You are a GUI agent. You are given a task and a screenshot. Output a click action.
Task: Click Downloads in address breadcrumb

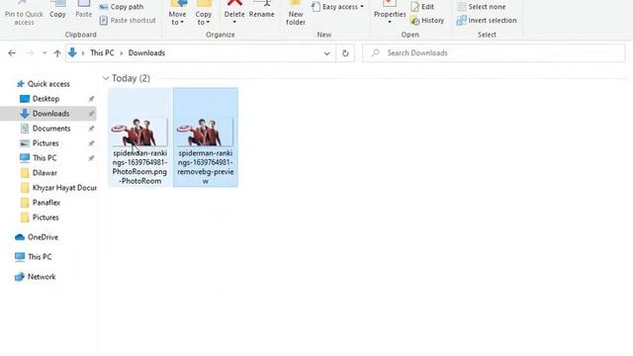coord(146,52)
